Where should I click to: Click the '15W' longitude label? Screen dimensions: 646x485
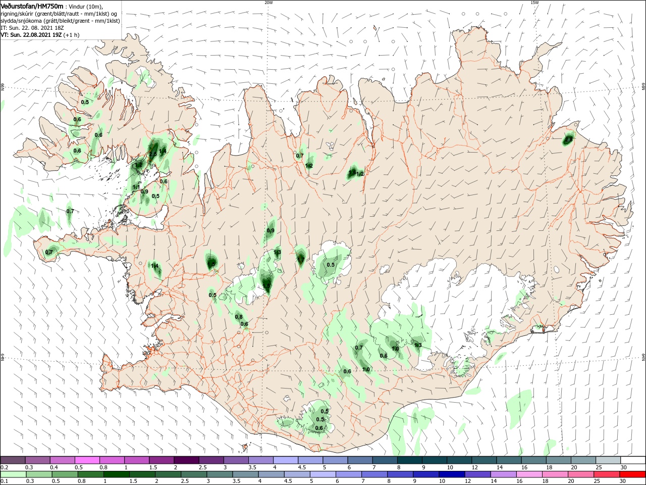coord(534,3)
